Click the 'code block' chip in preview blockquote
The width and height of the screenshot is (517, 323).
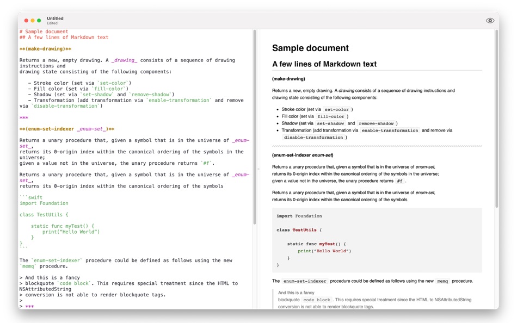point(317,300)
